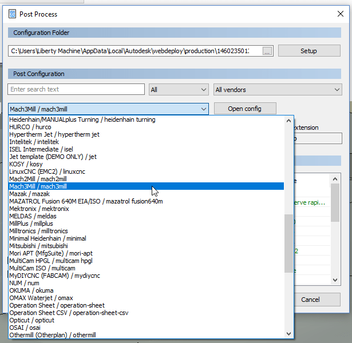
Task: Select Mitsubishi / mitsubishi entry
Action: pyautogui.click(x=146, y=246)
